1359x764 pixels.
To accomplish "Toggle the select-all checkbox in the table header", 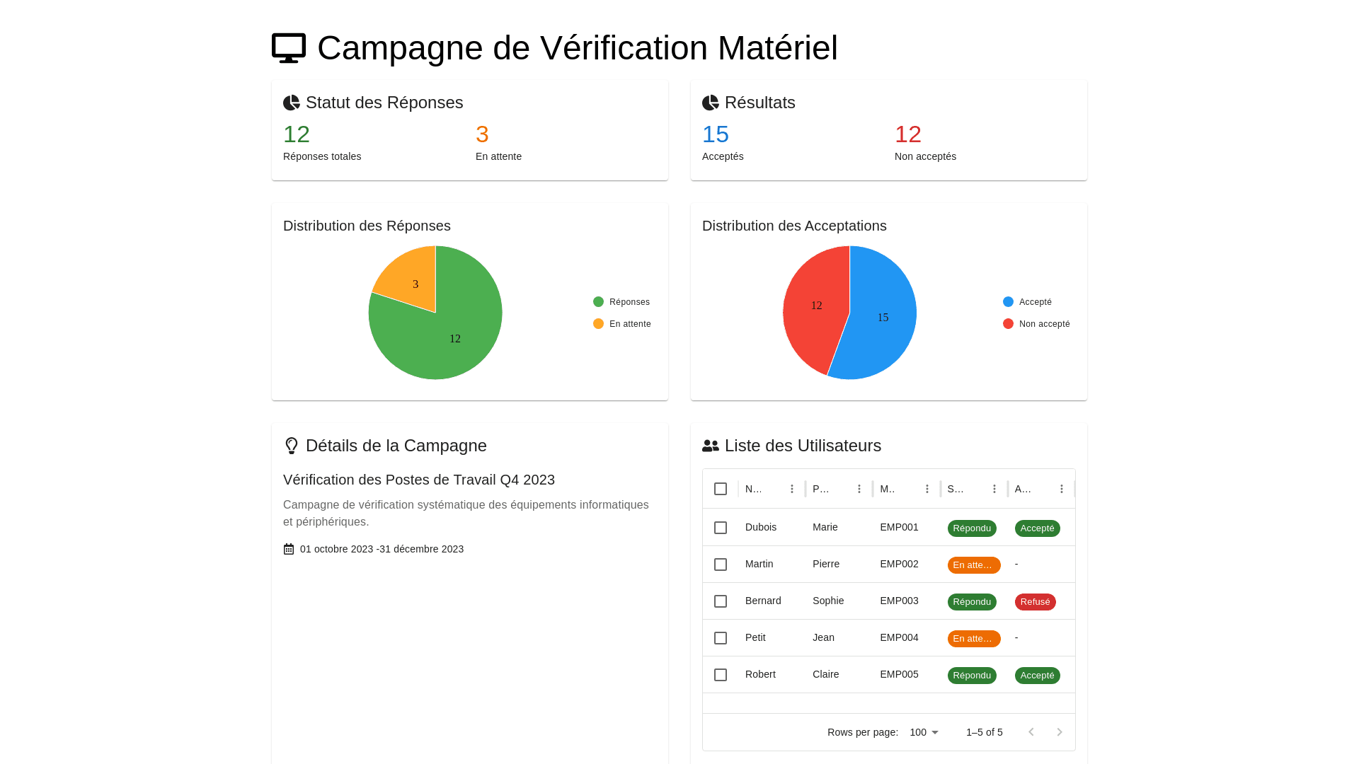I will pos(721,489).
